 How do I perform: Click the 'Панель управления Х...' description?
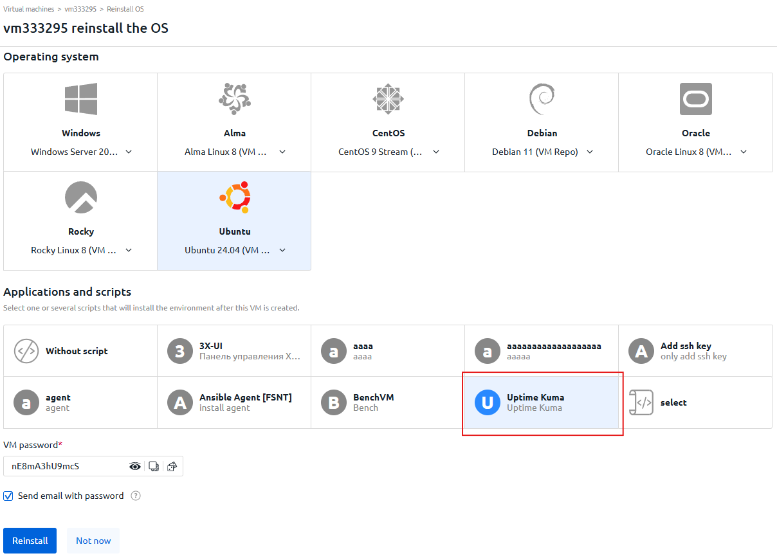250,356
